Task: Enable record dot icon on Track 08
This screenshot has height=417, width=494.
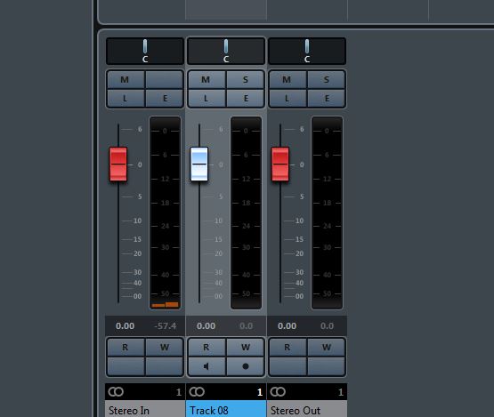Action: (x=246, y=366)
